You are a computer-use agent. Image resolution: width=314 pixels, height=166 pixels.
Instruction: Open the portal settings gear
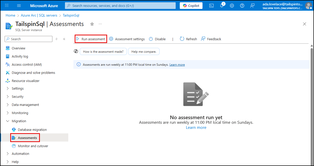coord(232,5)
